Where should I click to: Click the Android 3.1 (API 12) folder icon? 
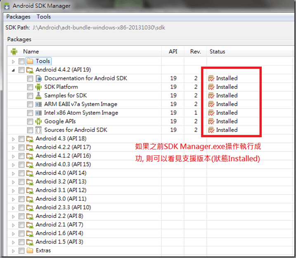[30, 190]
